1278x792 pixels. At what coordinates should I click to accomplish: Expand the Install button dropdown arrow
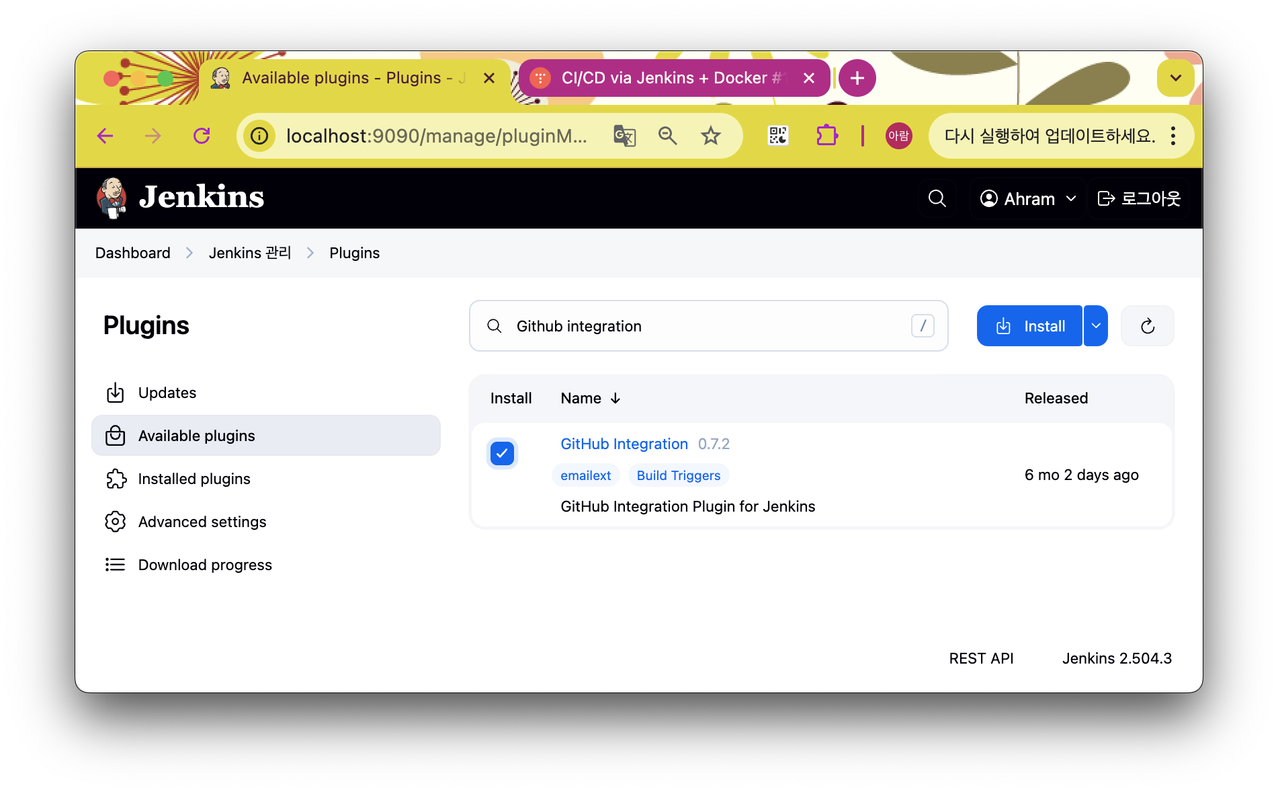pos(1096,326)
